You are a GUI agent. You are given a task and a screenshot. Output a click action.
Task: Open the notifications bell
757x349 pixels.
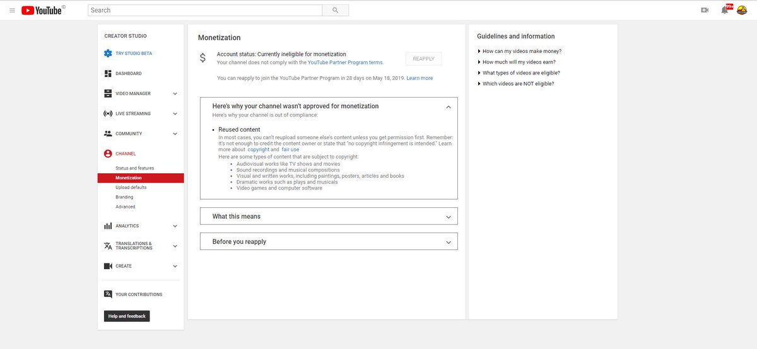point(725,10)
